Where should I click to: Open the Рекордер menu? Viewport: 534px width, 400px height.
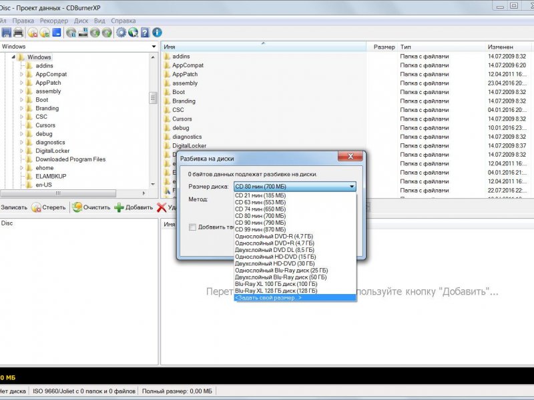tap(54, 21)
